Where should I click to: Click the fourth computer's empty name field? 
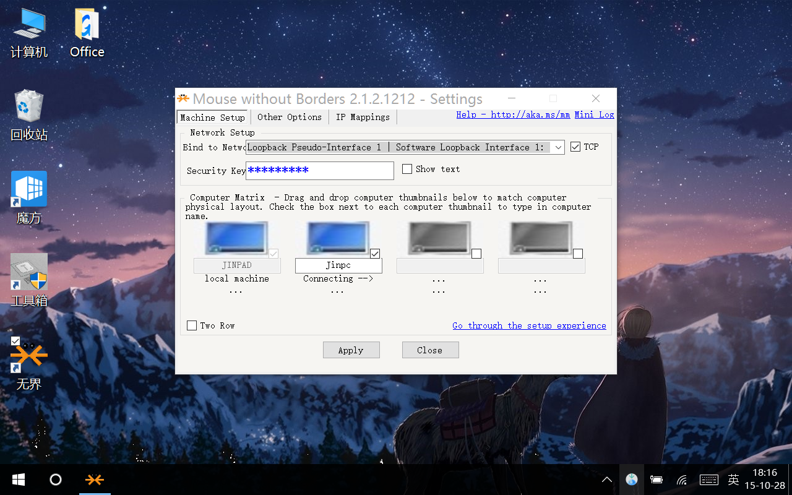(x=541, y=265)
